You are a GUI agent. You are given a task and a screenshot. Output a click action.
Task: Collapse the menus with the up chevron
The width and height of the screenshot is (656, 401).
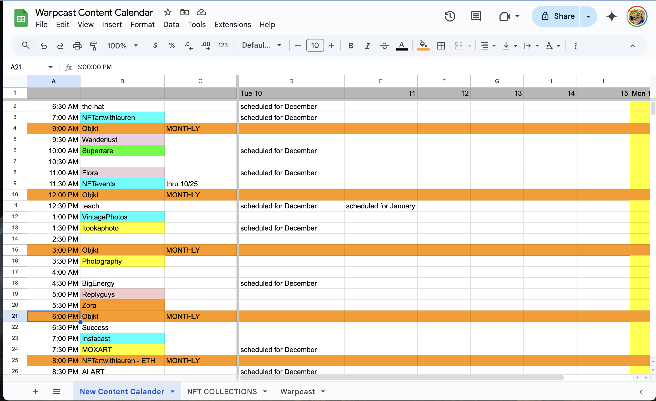point(633,46)
